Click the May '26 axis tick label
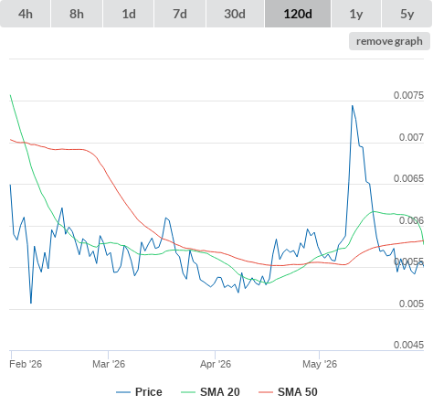 click(x=320, y=364)
